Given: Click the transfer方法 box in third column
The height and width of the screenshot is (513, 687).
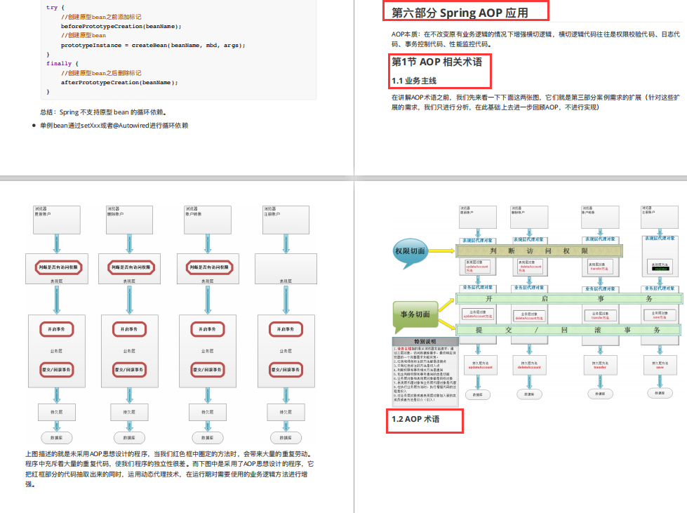Looking at the screenshot, I should pos(599,267).
